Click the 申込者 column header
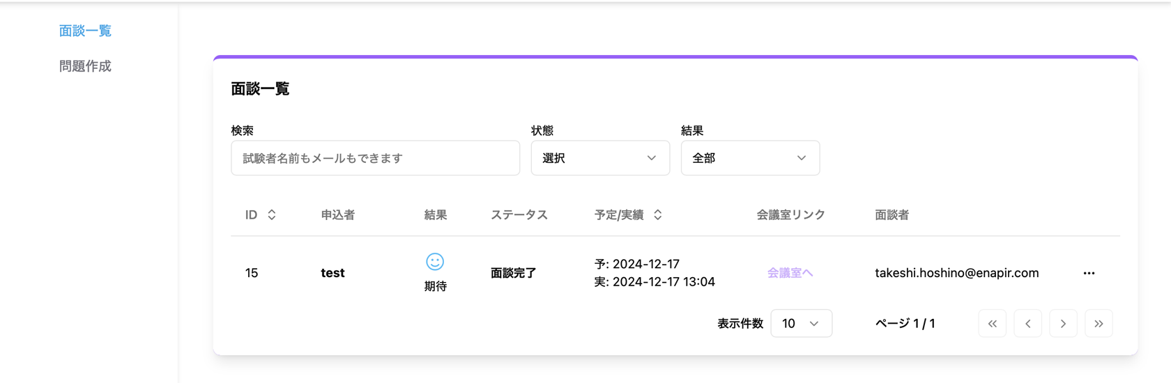Viewport: 1171px width, 383px height. tap(338, 215)
